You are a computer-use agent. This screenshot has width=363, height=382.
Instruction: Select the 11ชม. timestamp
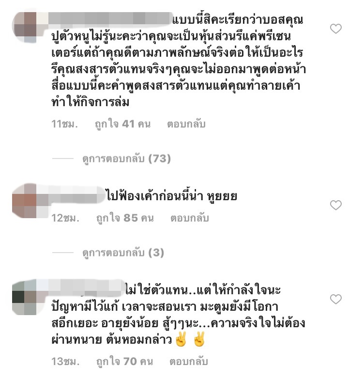(64, 124)
